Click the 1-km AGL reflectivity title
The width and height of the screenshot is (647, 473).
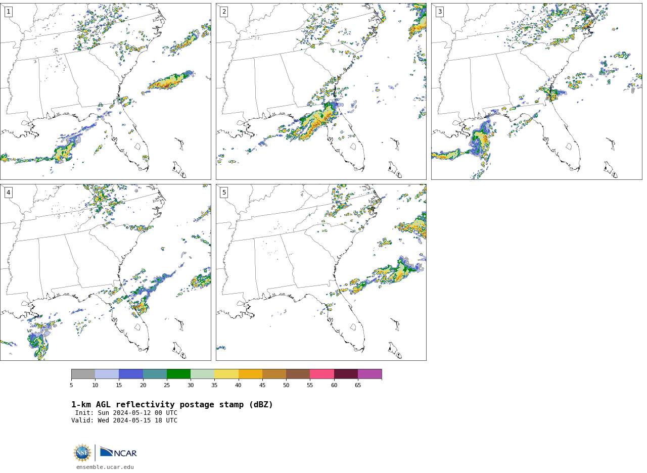pos(172,405)
